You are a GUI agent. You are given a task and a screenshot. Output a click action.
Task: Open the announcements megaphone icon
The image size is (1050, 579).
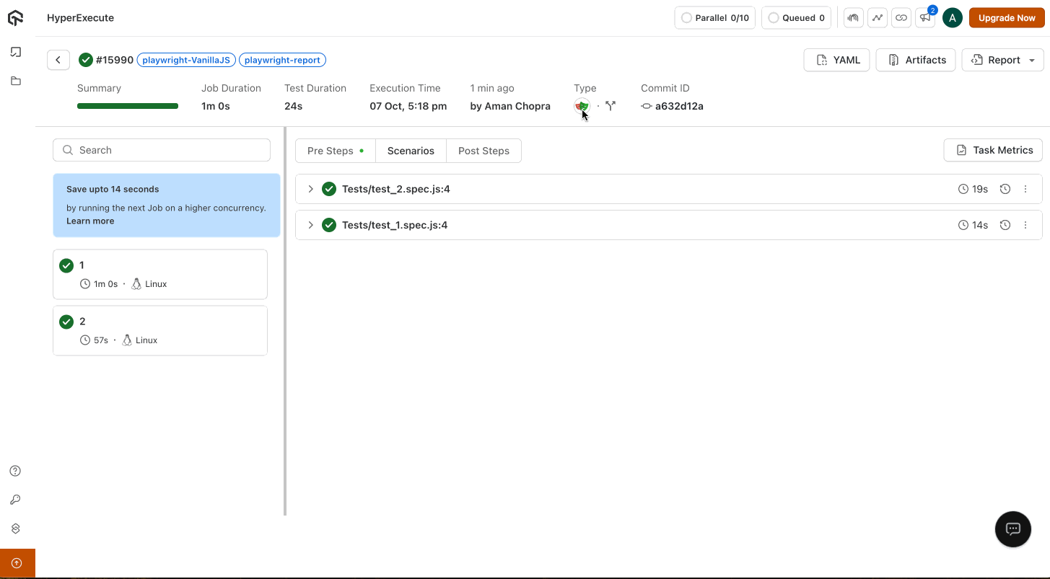coord(924,18)
